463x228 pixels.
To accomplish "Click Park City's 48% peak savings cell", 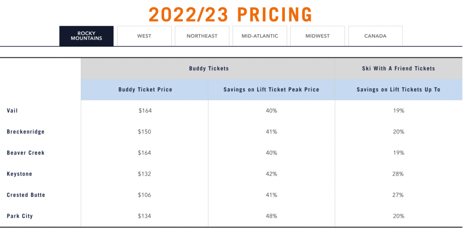I will pos(271,216).
